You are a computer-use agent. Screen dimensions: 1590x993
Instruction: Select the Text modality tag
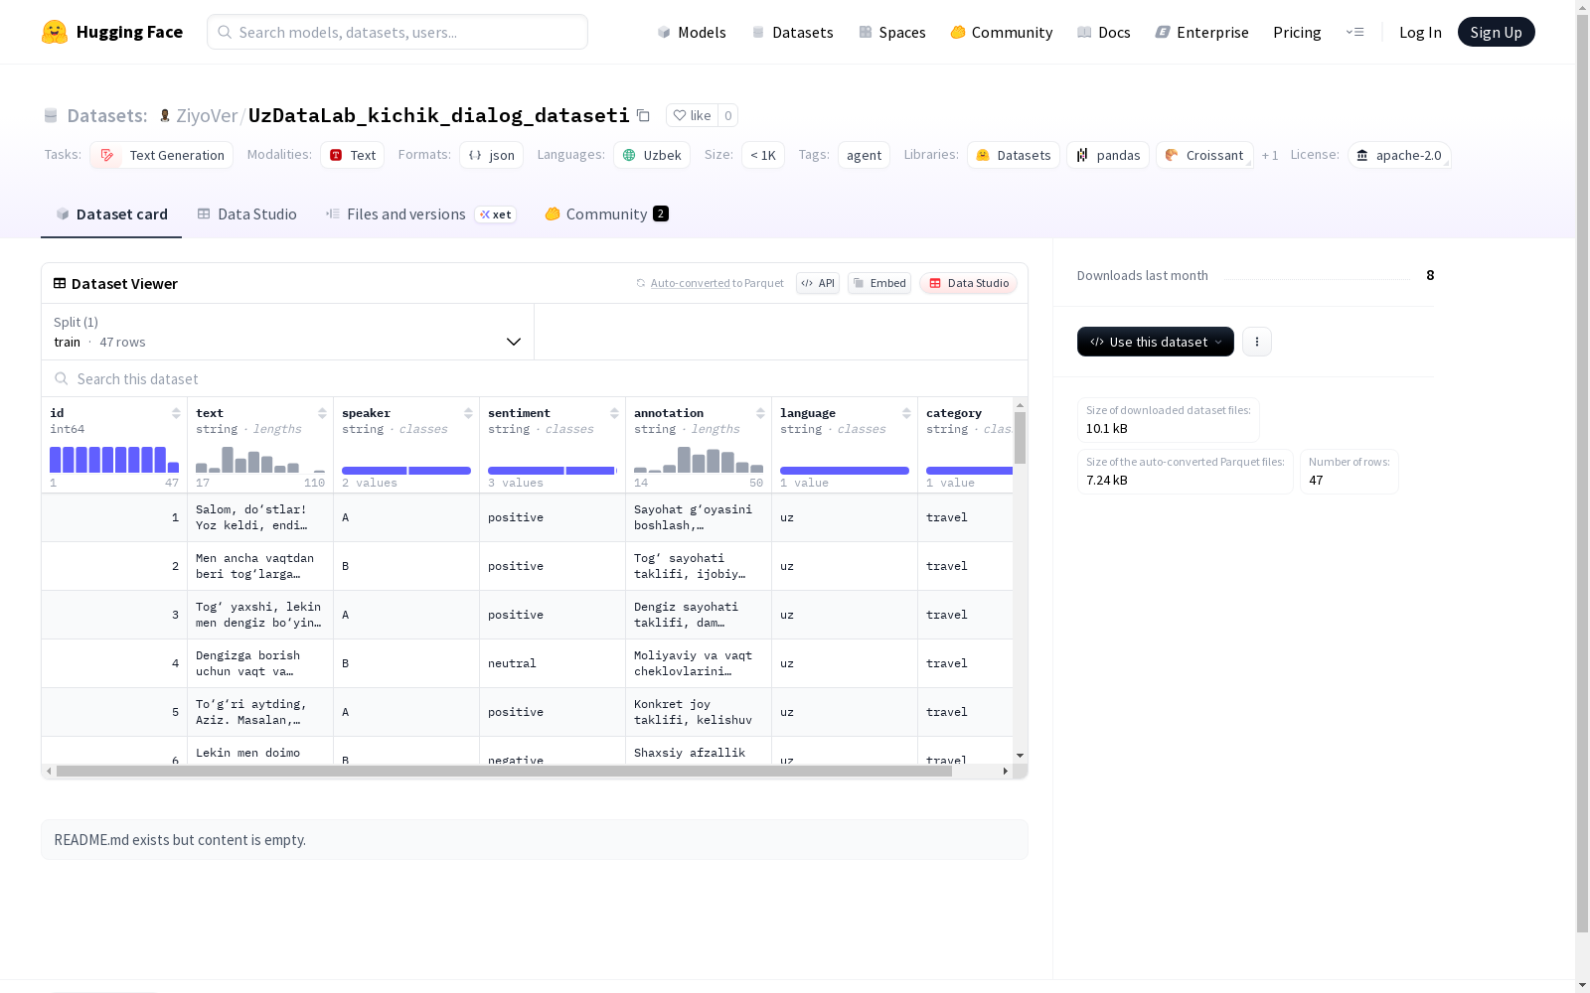[352, 155]
